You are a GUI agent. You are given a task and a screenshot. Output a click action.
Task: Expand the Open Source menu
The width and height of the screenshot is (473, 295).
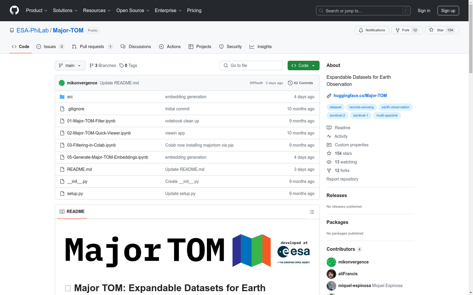pos(133,10)
